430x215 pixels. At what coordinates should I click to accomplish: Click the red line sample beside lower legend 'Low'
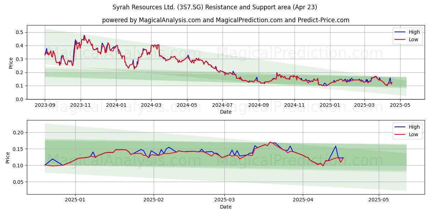click(401, 135)
